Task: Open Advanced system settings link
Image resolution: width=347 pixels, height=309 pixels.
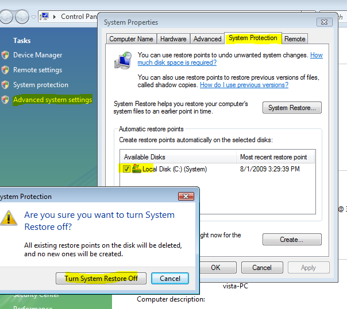Action: [52, 100]
